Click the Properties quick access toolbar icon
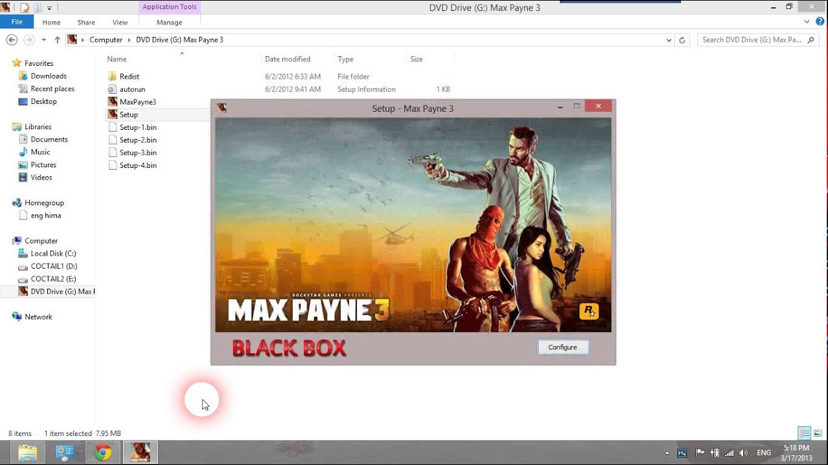The width and height of the screenshot is (828, 465). point(24,7)
